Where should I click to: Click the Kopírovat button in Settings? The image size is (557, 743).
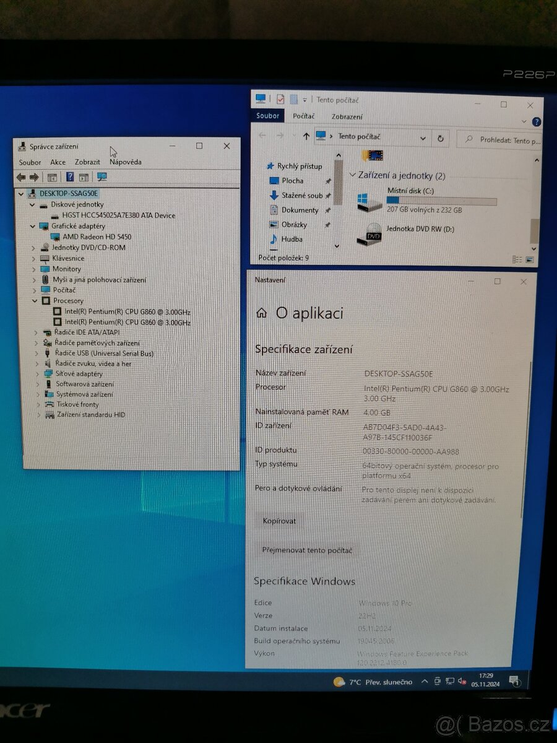(x=280, y=521)
